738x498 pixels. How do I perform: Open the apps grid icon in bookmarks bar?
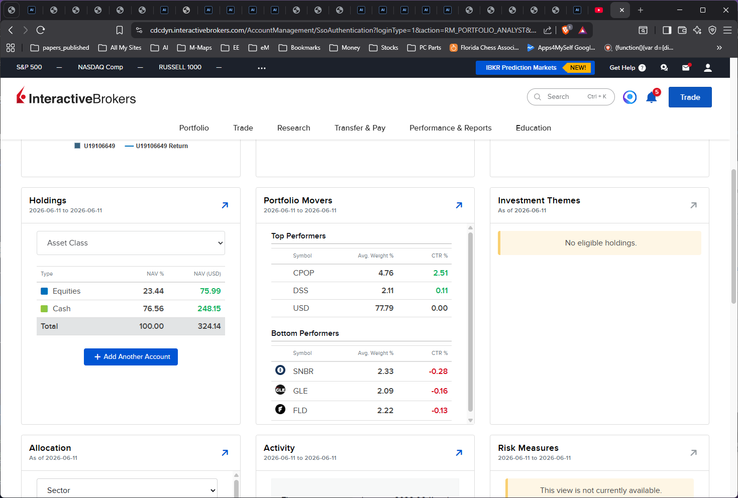11,48
